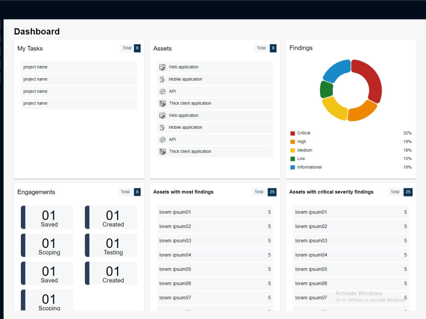Open lorem ipsum07 in Assets with most findings

tap(215, 298)
